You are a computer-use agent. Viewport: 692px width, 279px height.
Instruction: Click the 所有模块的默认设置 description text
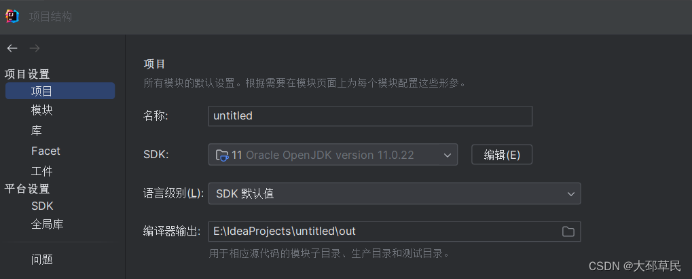point(305,83)
